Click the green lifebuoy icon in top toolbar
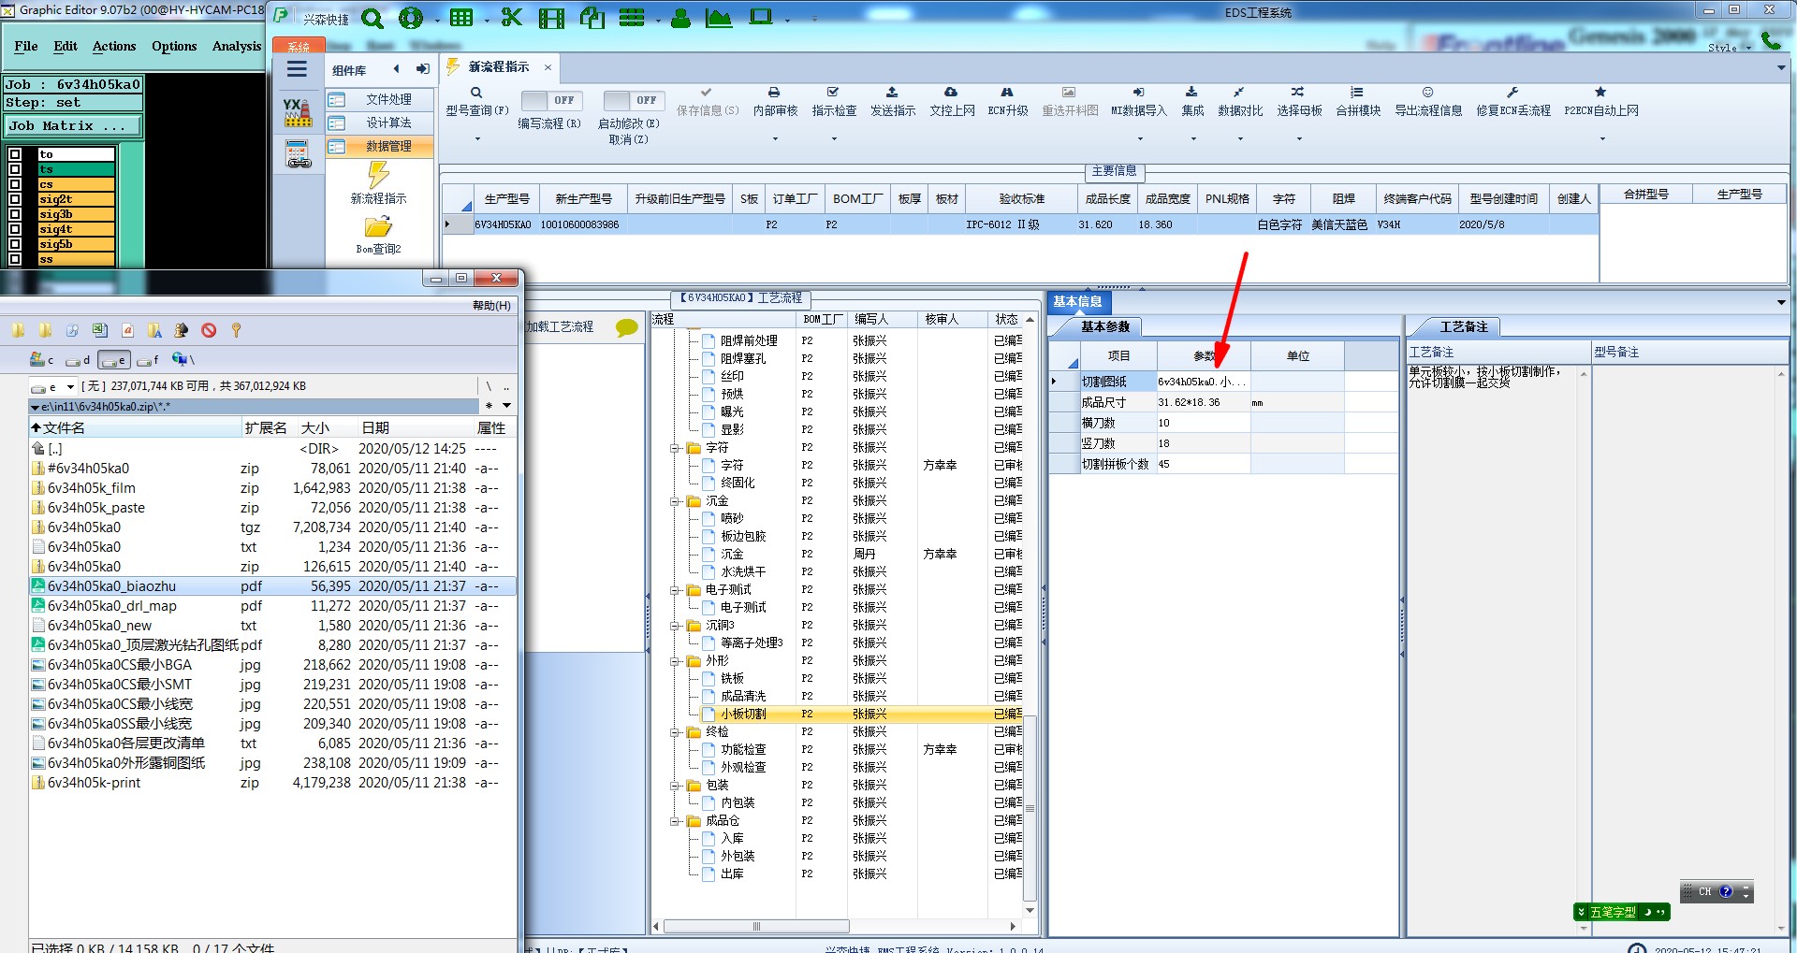The width and height of the screenshot is (1797, 953). point(410,18)
